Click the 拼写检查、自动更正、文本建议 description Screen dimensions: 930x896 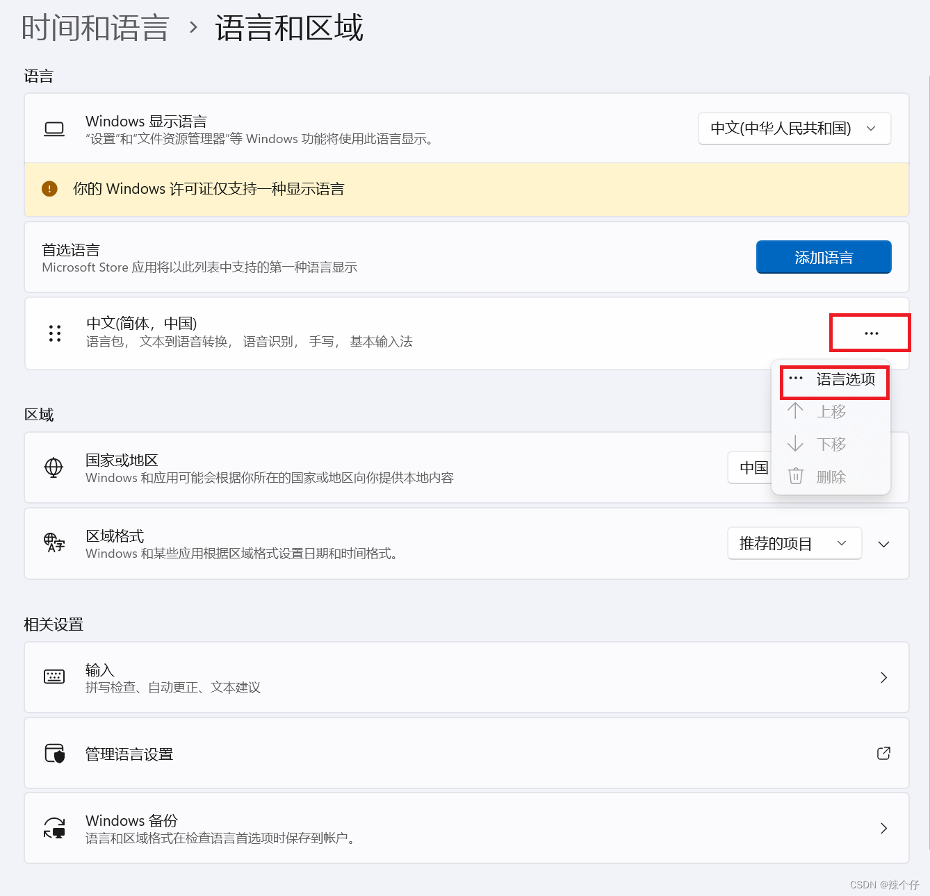(173, 687)
